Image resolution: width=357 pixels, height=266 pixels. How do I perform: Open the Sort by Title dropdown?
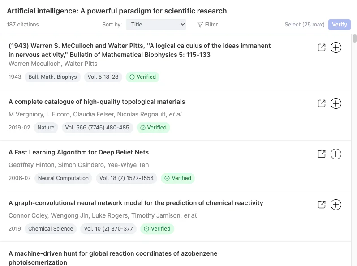click(156, 25)
